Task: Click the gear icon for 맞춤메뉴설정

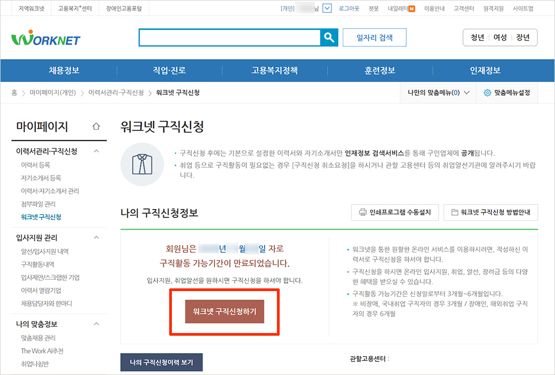Action: pos(488,93)
